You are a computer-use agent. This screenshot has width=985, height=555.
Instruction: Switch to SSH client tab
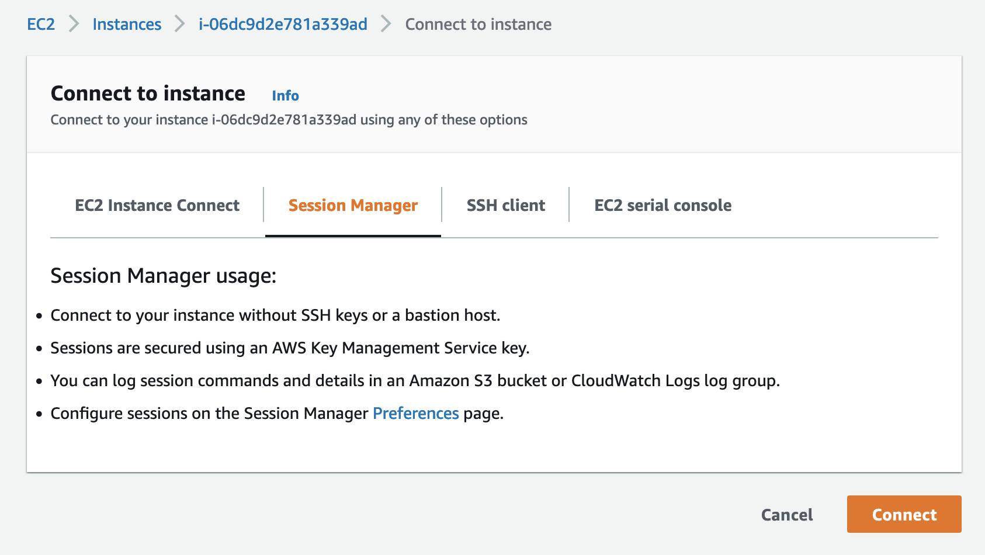tap(506, 206)
